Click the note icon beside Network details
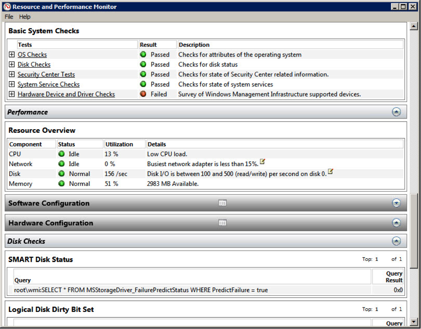This screenshot has width=421, height=329. (262, 162)
